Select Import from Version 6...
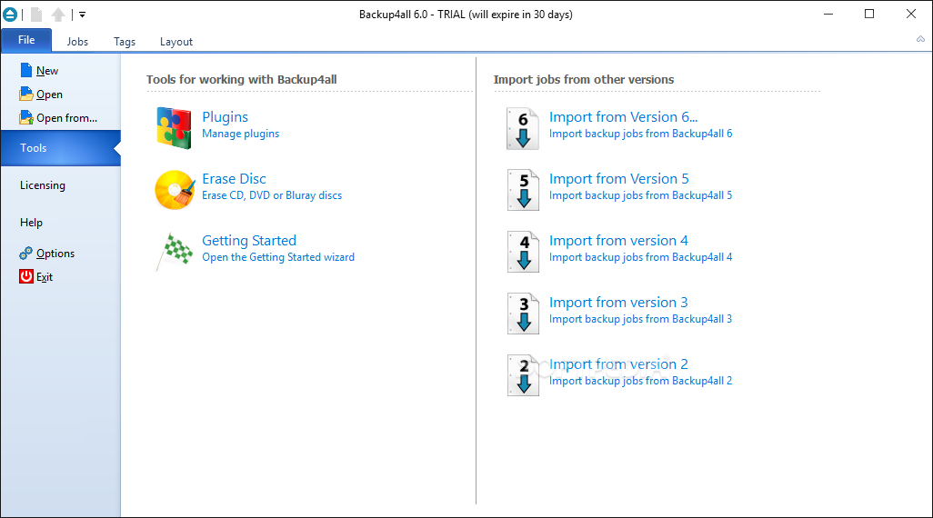 click(623, 117)
